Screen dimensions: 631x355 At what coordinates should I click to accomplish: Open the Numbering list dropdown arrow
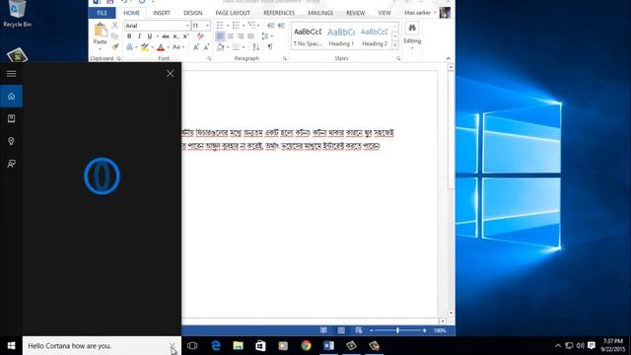click(x=244, y=26)
